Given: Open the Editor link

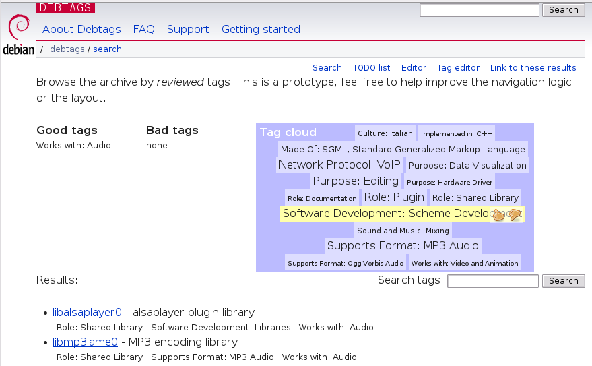Looking at the screenshot, I should tap(414, 68).
